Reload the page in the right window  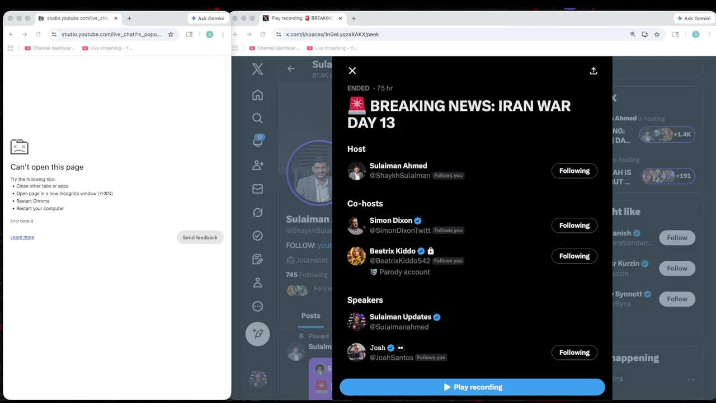point(262,34)
